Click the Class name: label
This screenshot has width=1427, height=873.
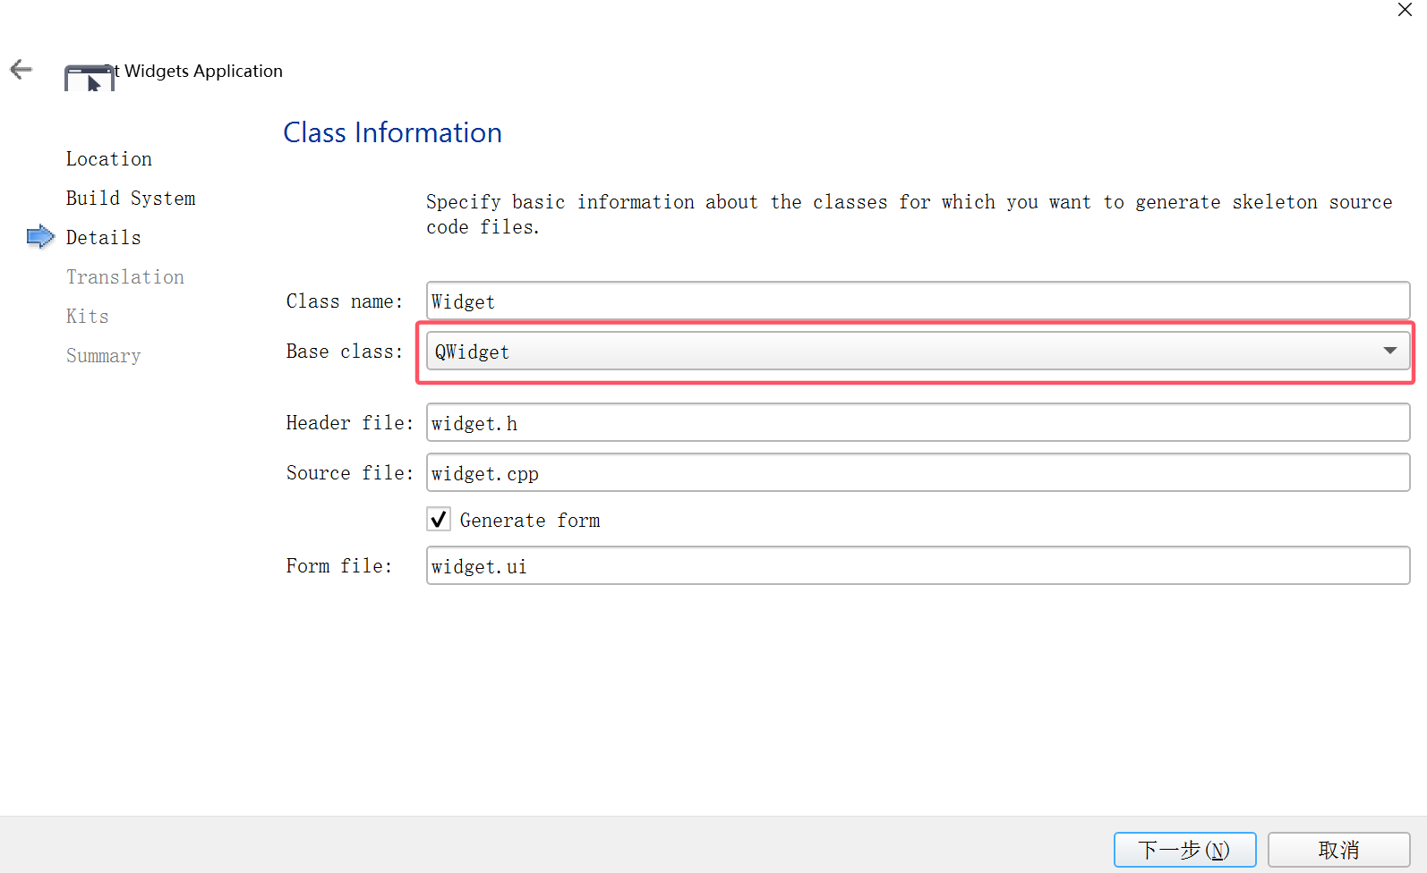[345, 301]
